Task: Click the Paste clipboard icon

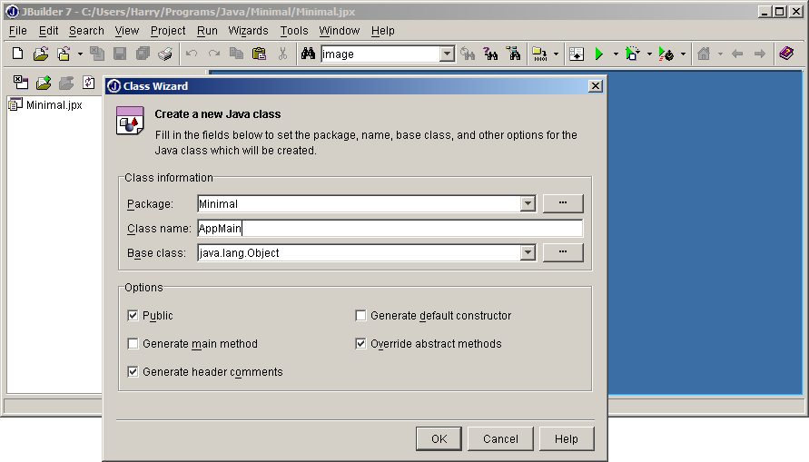Action: (259, 54)
